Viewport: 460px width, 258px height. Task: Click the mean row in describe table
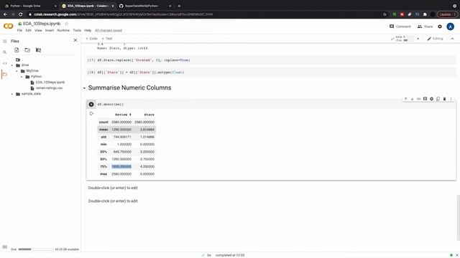[x=126, y=129]
